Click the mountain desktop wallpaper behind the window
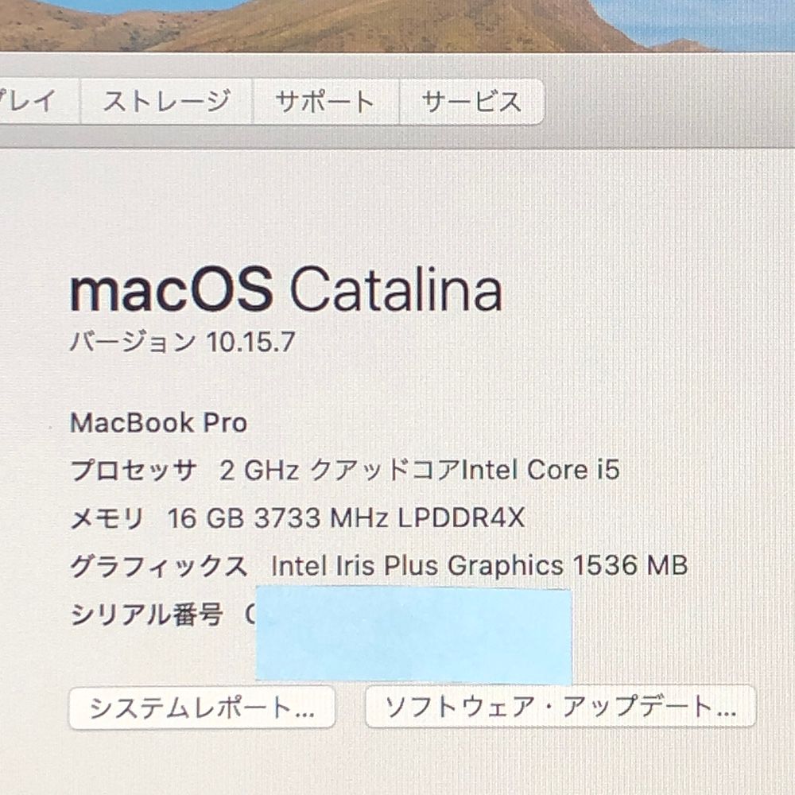Viewport: 795px width, 795px height. point(397,25)
